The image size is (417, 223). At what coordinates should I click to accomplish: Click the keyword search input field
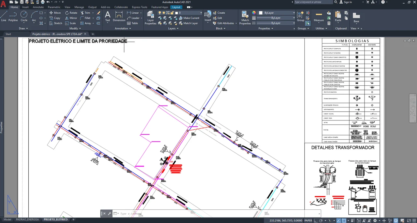tap(313, 2)
